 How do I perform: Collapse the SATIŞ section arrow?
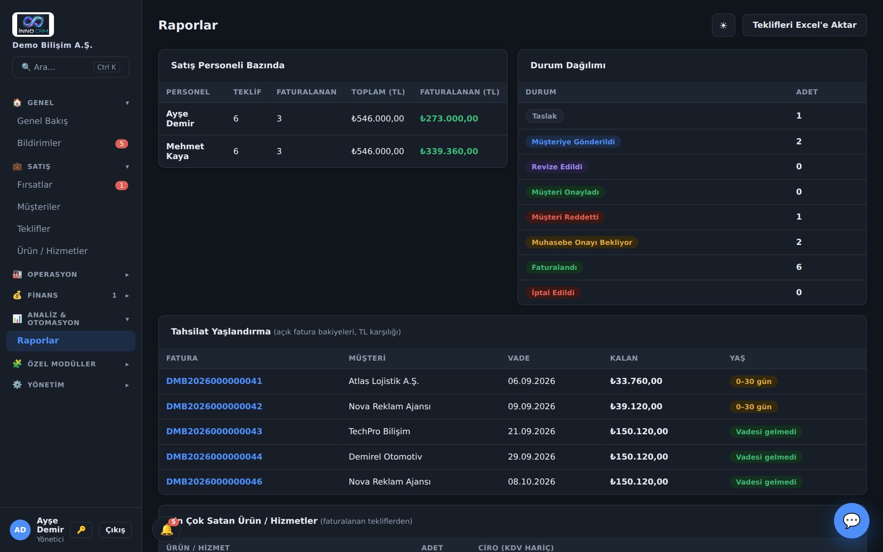(x=127, y=167)
